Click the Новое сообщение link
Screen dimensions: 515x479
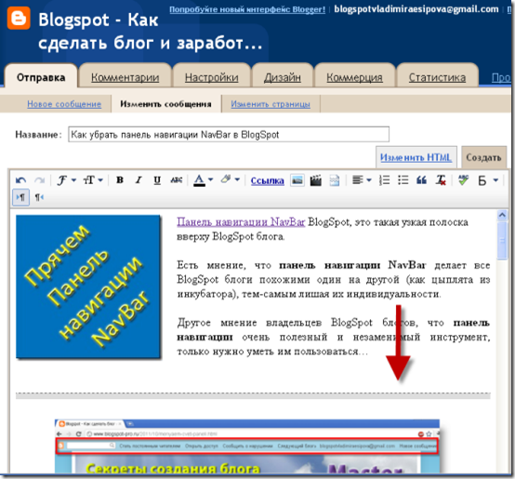coord(64,104)
